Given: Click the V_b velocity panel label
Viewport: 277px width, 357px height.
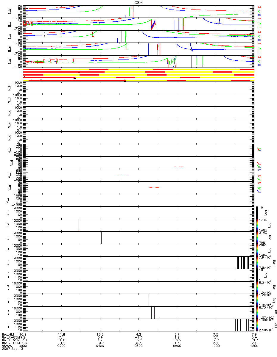Looking at the screenshot, I should pos(9,150).
